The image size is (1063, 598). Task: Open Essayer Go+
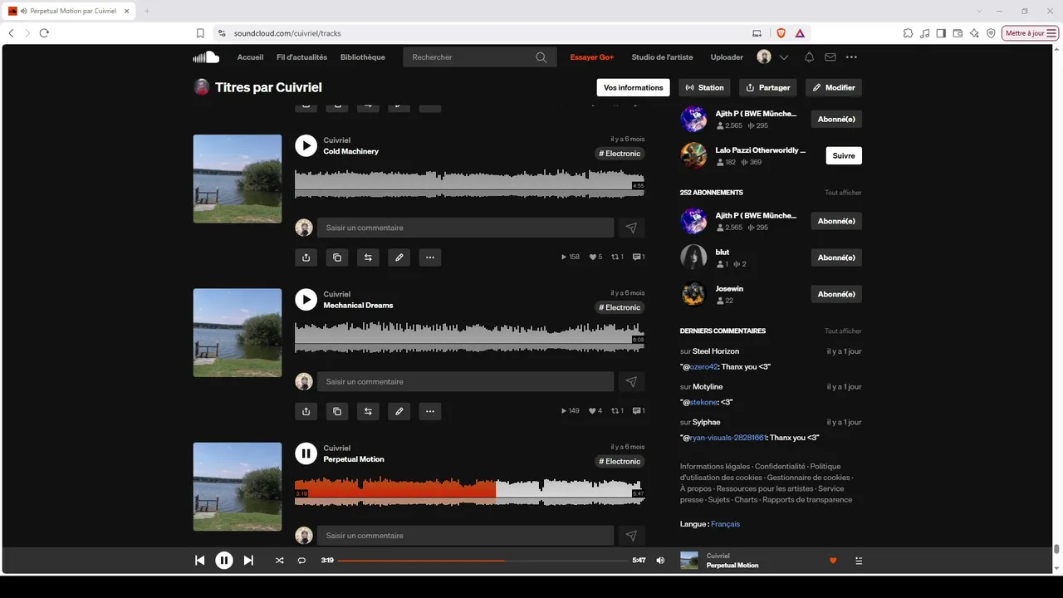592,57
